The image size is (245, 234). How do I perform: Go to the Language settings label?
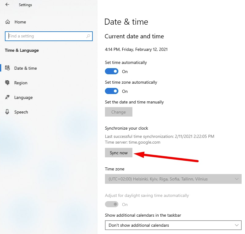pyautogui.click(x=23, y=97)
